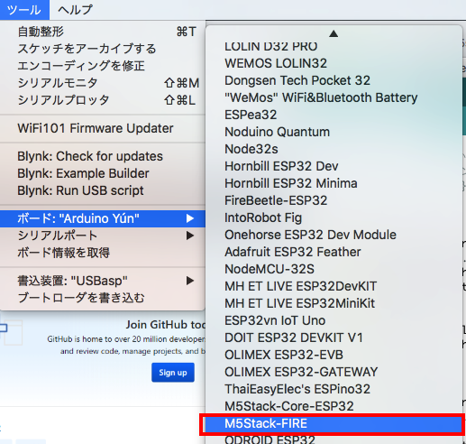Select ESP32vn IoT Uno board
Screen dimensions: 466x444
pyautogui.click(x=334, y=320)
